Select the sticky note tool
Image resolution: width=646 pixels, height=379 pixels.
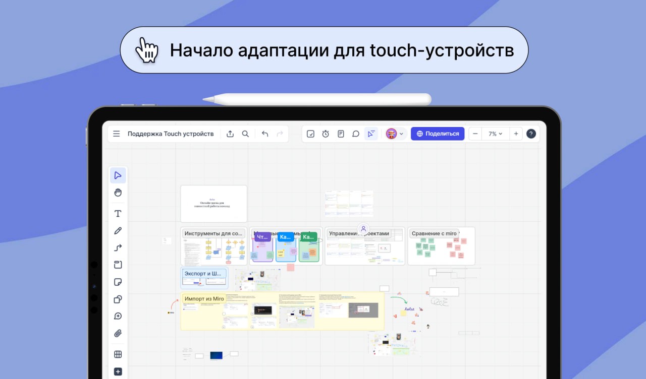pos(118,282)
